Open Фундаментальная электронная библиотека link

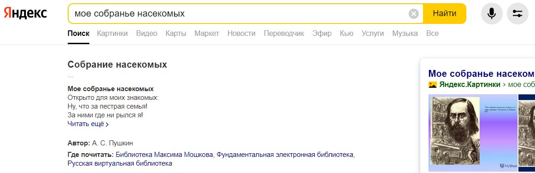[285, 155]
